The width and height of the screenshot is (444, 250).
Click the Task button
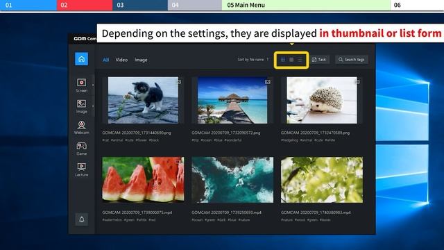[x=319, y=60]
